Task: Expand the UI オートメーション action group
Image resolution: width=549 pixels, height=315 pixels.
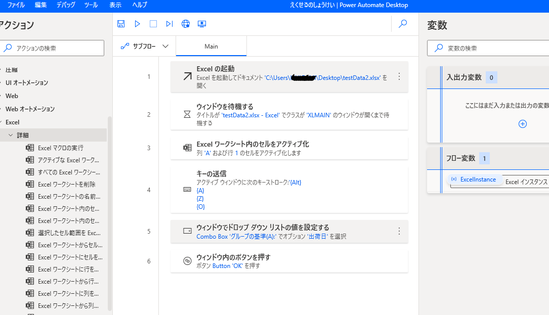Action: (x=26, y=82)
